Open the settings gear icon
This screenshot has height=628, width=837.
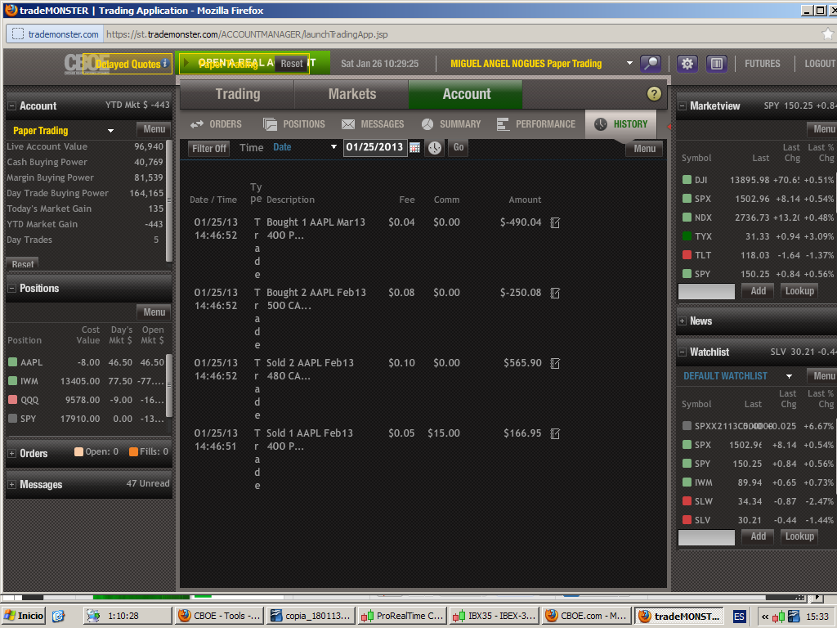[687, 64]
